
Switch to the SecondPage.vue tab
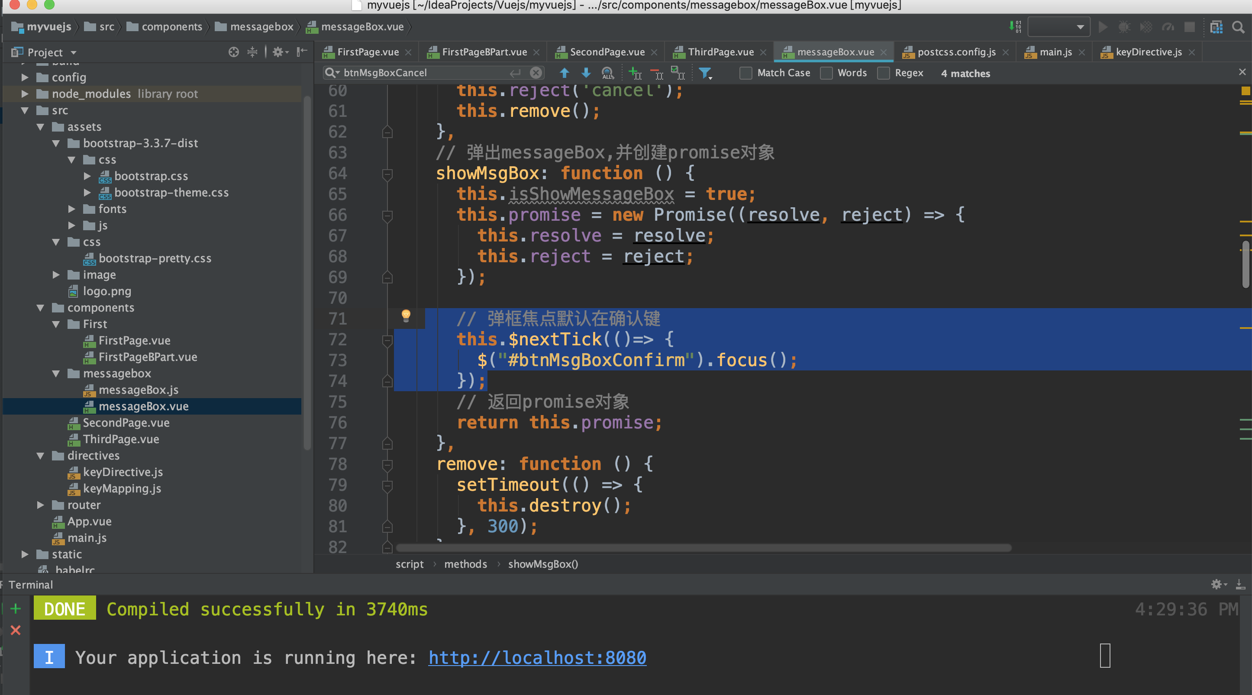607,52
